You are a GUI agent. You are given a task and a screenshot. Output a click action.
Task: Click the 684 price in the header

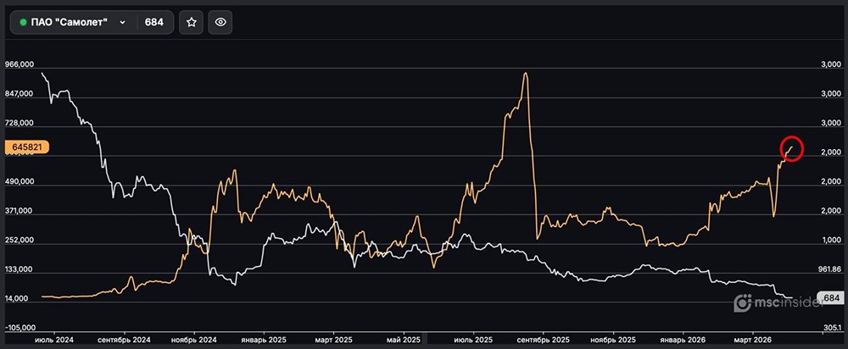(154, 22)
